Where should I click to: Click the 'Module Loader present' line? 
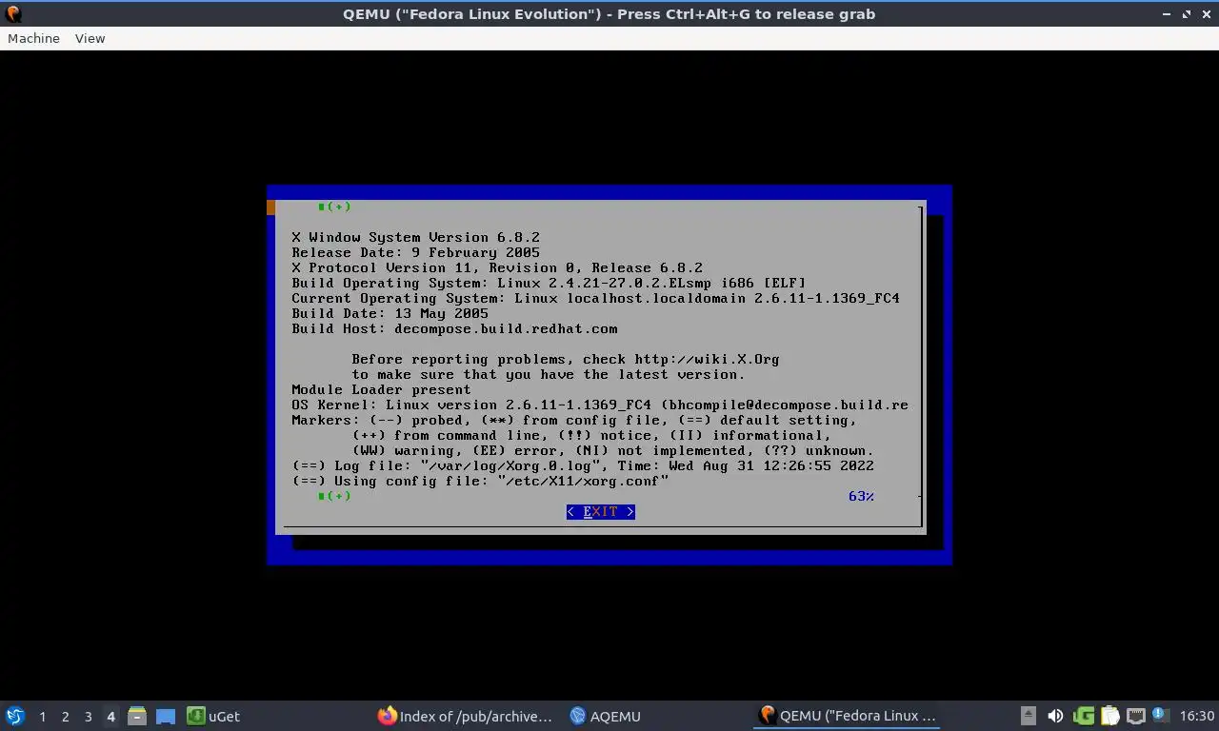coord(381,389)
